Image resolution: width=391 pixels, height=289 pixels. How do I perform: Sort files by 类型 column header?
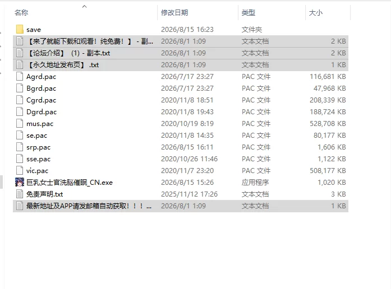(249, 12)
